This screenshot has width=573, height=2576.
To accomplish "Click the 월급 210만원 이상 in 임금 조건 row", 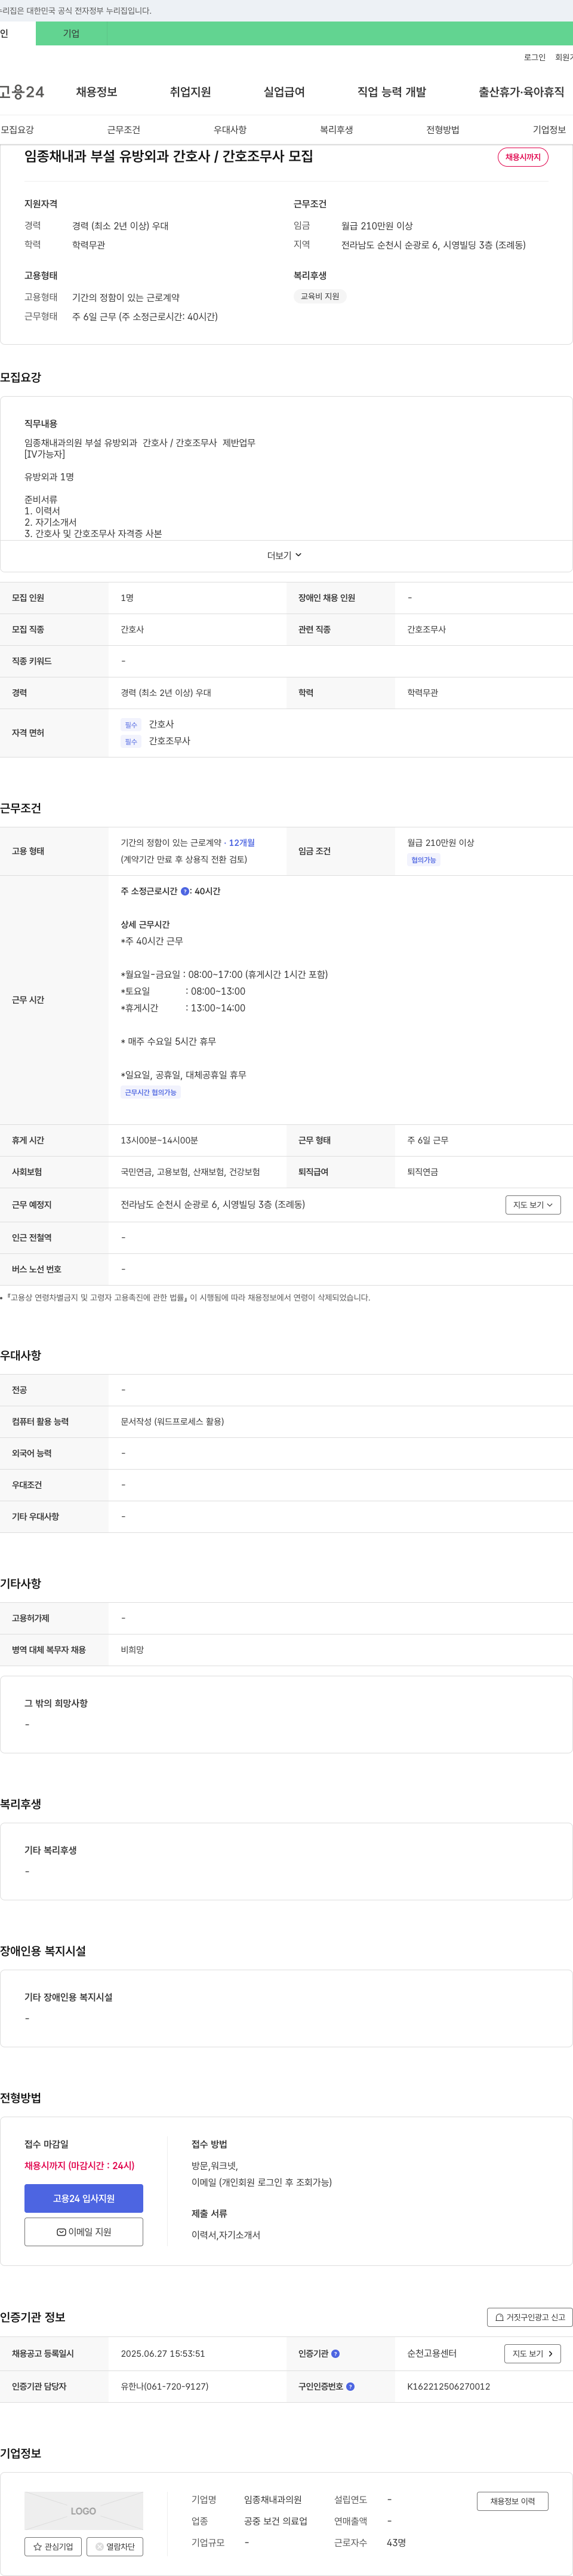I will tap(440, 843).
